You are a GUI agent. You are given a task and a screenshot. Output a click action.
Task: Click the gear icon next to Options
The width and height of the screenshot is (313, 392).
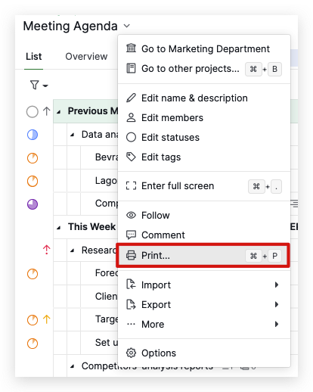pos(131,353)
